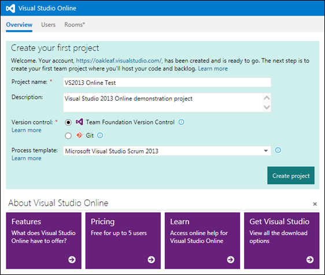Click arrow icon on Get Visual Studio tile
This screenshot has height=275, width=325.
coord(310,259)
